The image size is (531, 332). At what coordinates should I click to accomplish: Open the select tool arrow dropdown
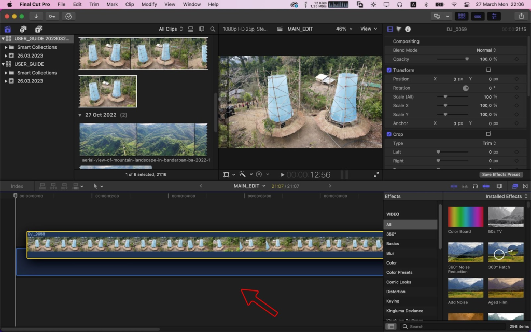(x=98, y=186)
